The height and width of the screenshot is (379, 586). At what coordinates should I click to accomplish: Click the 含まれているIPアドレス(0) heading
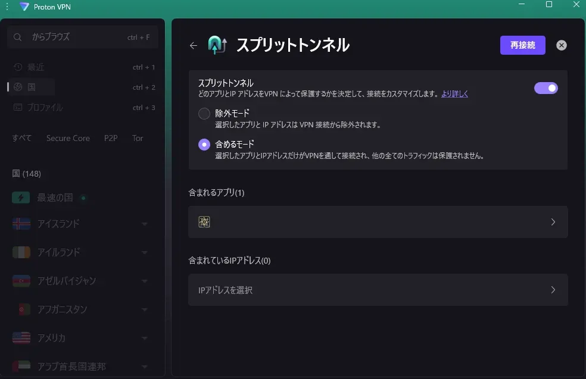click(x=229, y=260)
